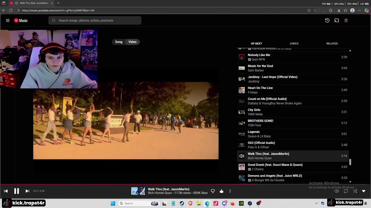Close the Walk Thru browser tab

(x=52, y=3)
